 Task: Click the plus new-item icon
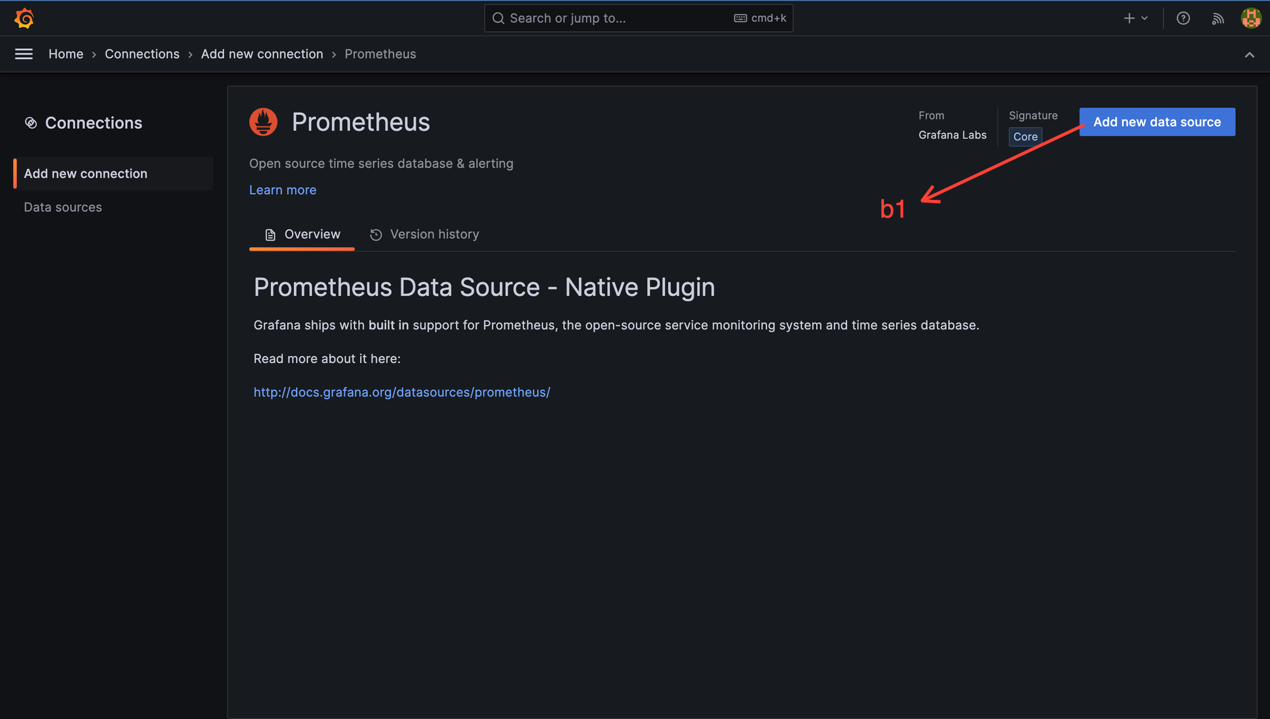(x=1129, y=18)
